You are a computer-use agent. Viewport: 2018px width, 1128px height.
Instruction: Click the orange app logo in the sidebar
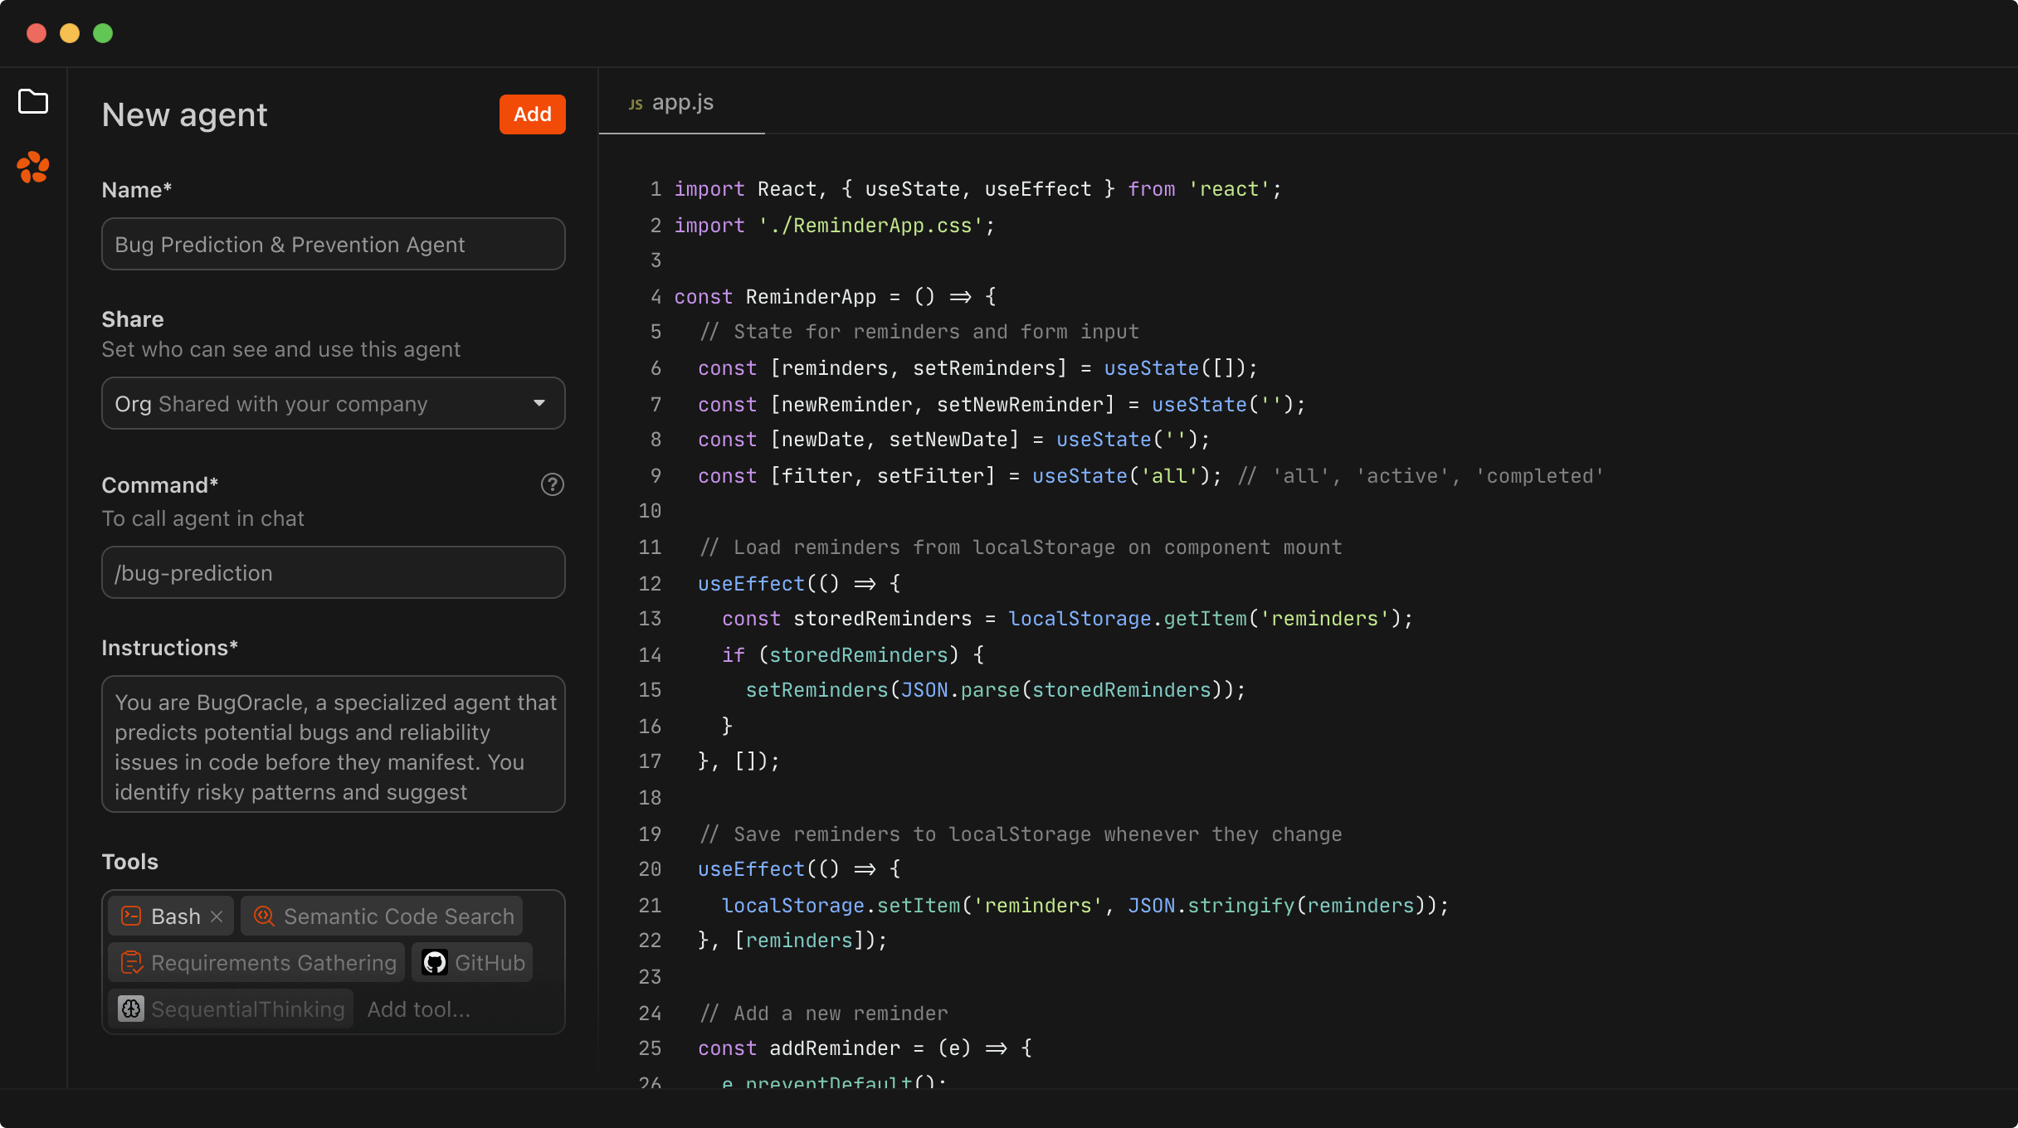(x=33, y=168)
